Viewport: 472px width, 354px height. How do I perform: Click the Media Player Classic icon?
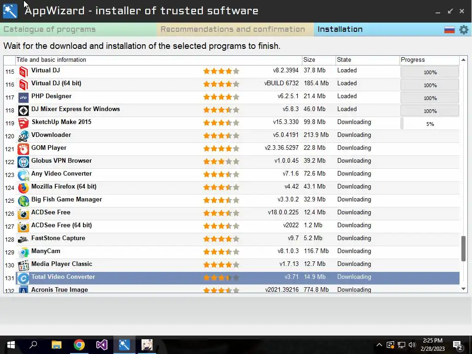(23, 265)
